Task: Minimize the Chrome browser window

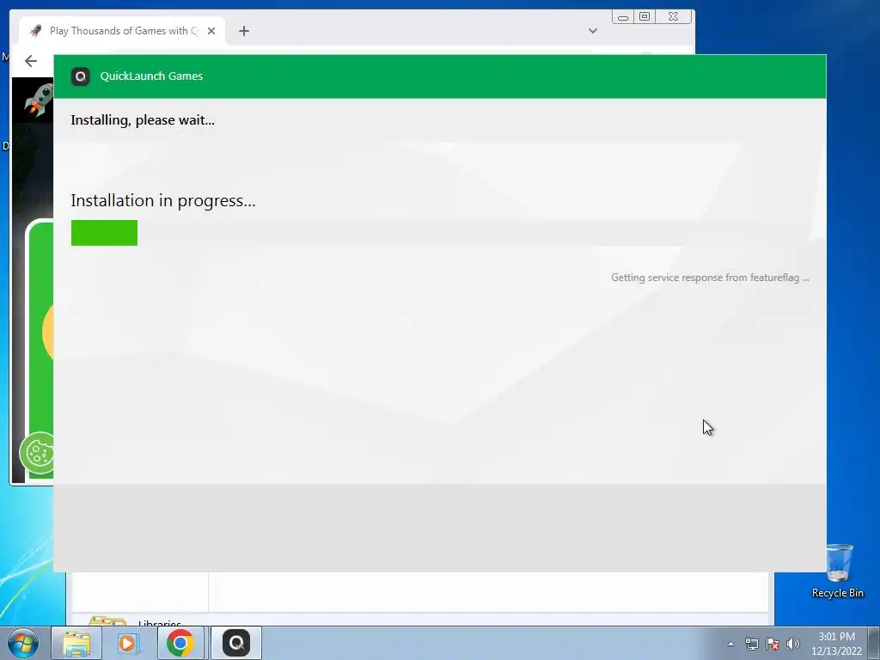Action: click(x=623, y=17)
